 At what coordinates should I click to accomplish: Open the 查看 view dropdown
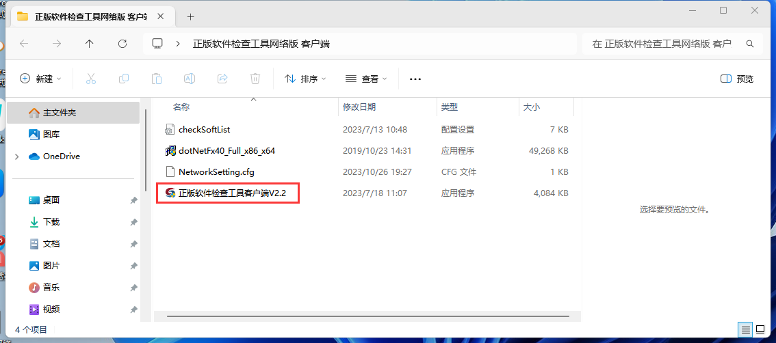click(x=366, y=79)
